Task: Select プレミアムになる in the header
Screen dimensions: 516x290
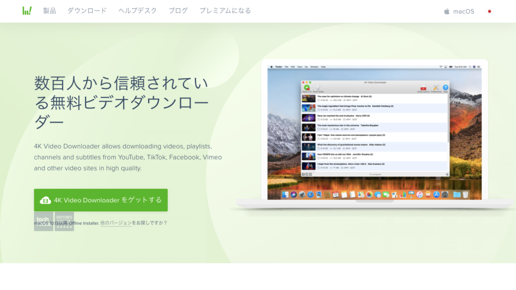Action: (x=225, y=11)
